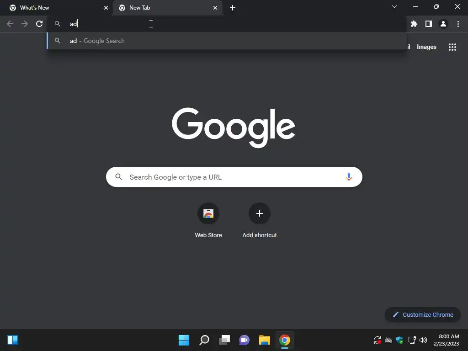Switch to the What's New tab
The image size is (468, 351).
[x=56, y=8]
